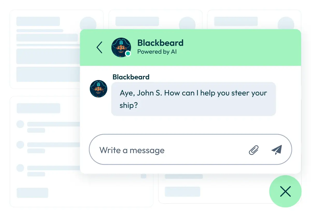Screen dimensions: 311x217
Task: Click the avatar placeholder in the top-right card
Action: 286,24
